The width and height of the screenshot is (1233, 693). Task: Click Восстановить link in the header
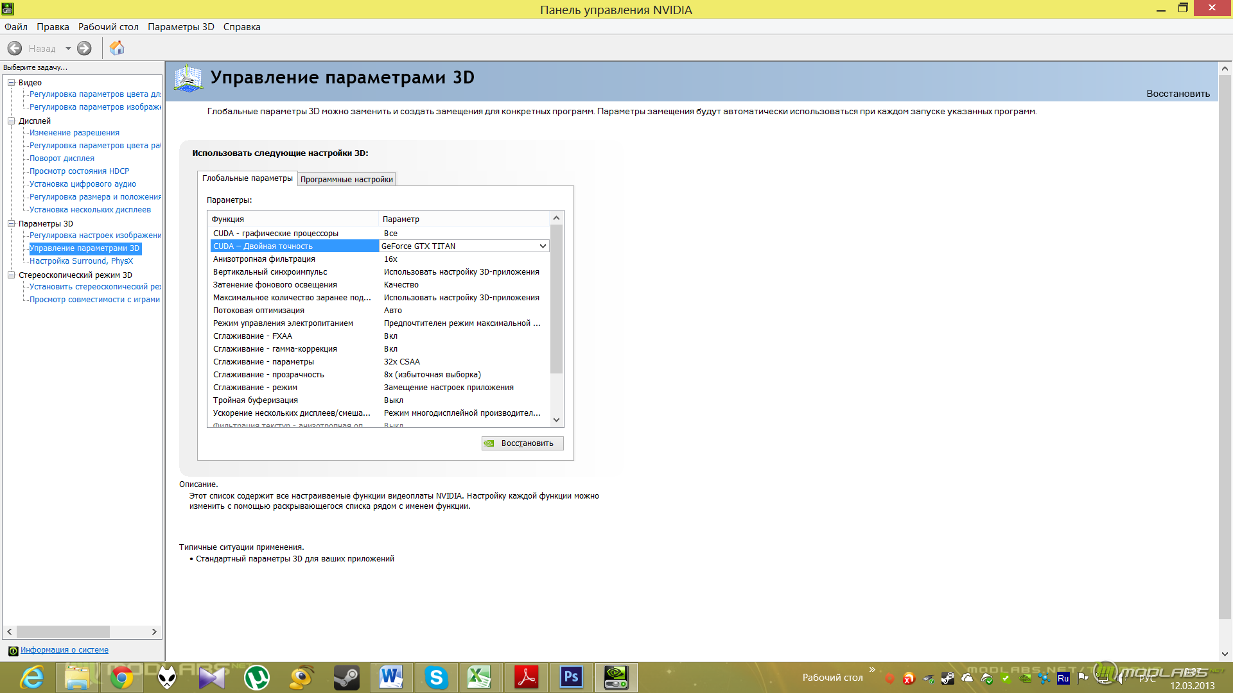coord(1178,94)
